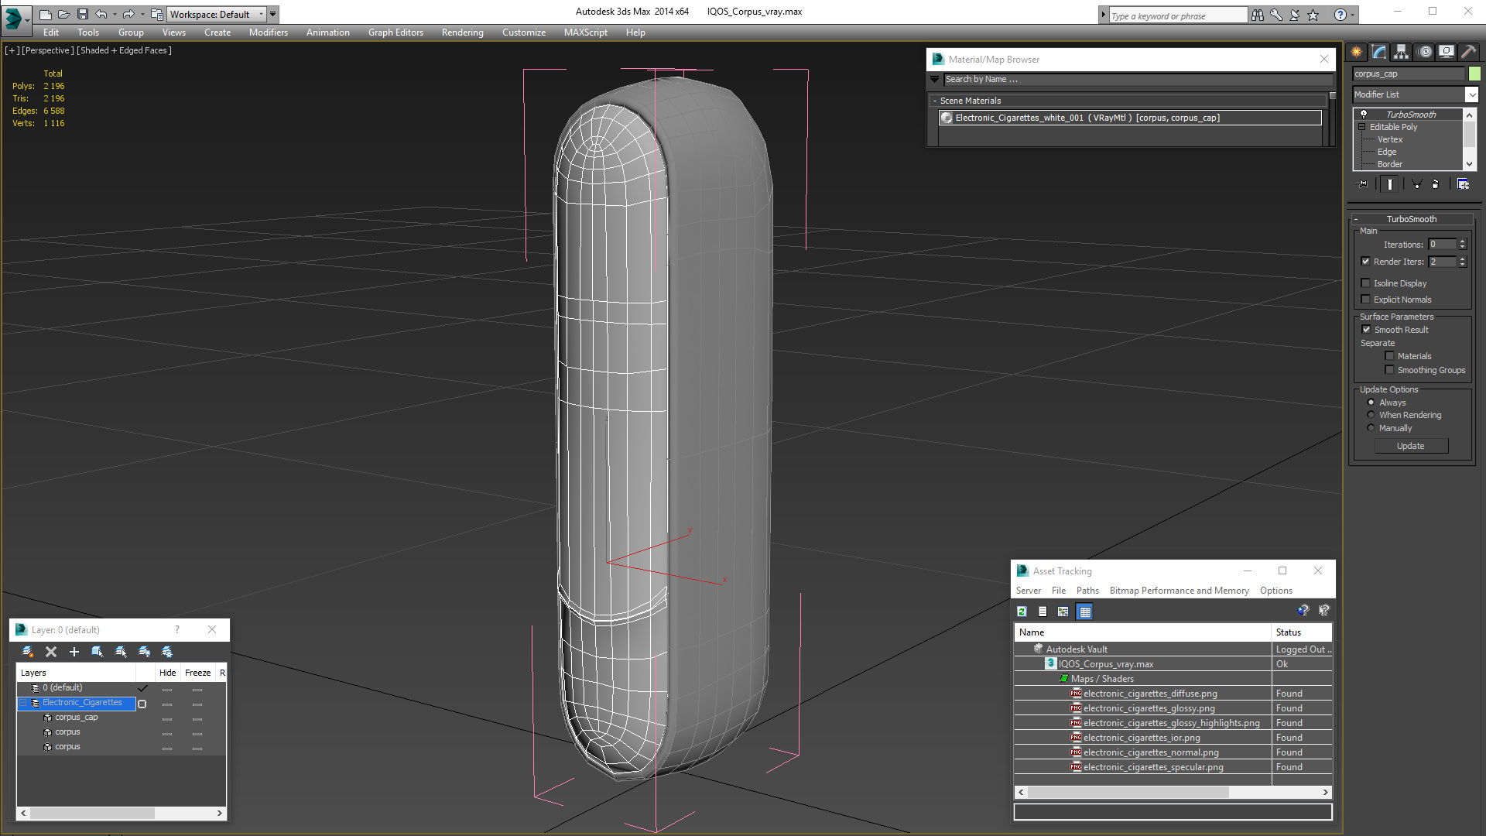The image size is (1486, 836).
Task: Open the Modifiers menu
Action: pyautogui.click(x=269, y=33)
